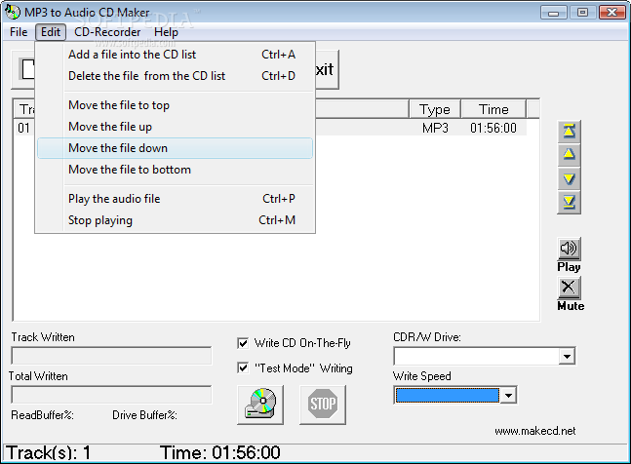Close the Edit menu
This screenshot has height=464, width=631.
(51, 32)
